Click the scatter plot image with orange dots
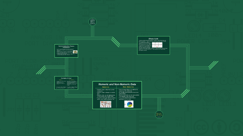 [106, 104]
